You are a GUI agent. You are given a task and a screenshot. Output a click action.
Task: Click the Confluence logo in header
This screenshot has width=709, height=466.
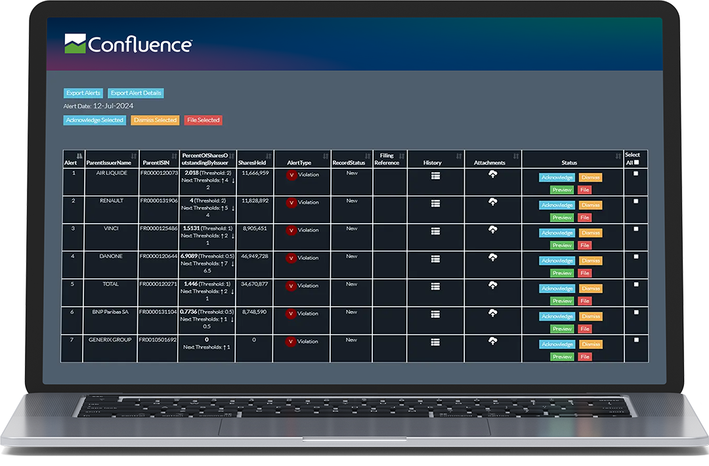click(128, 44)
